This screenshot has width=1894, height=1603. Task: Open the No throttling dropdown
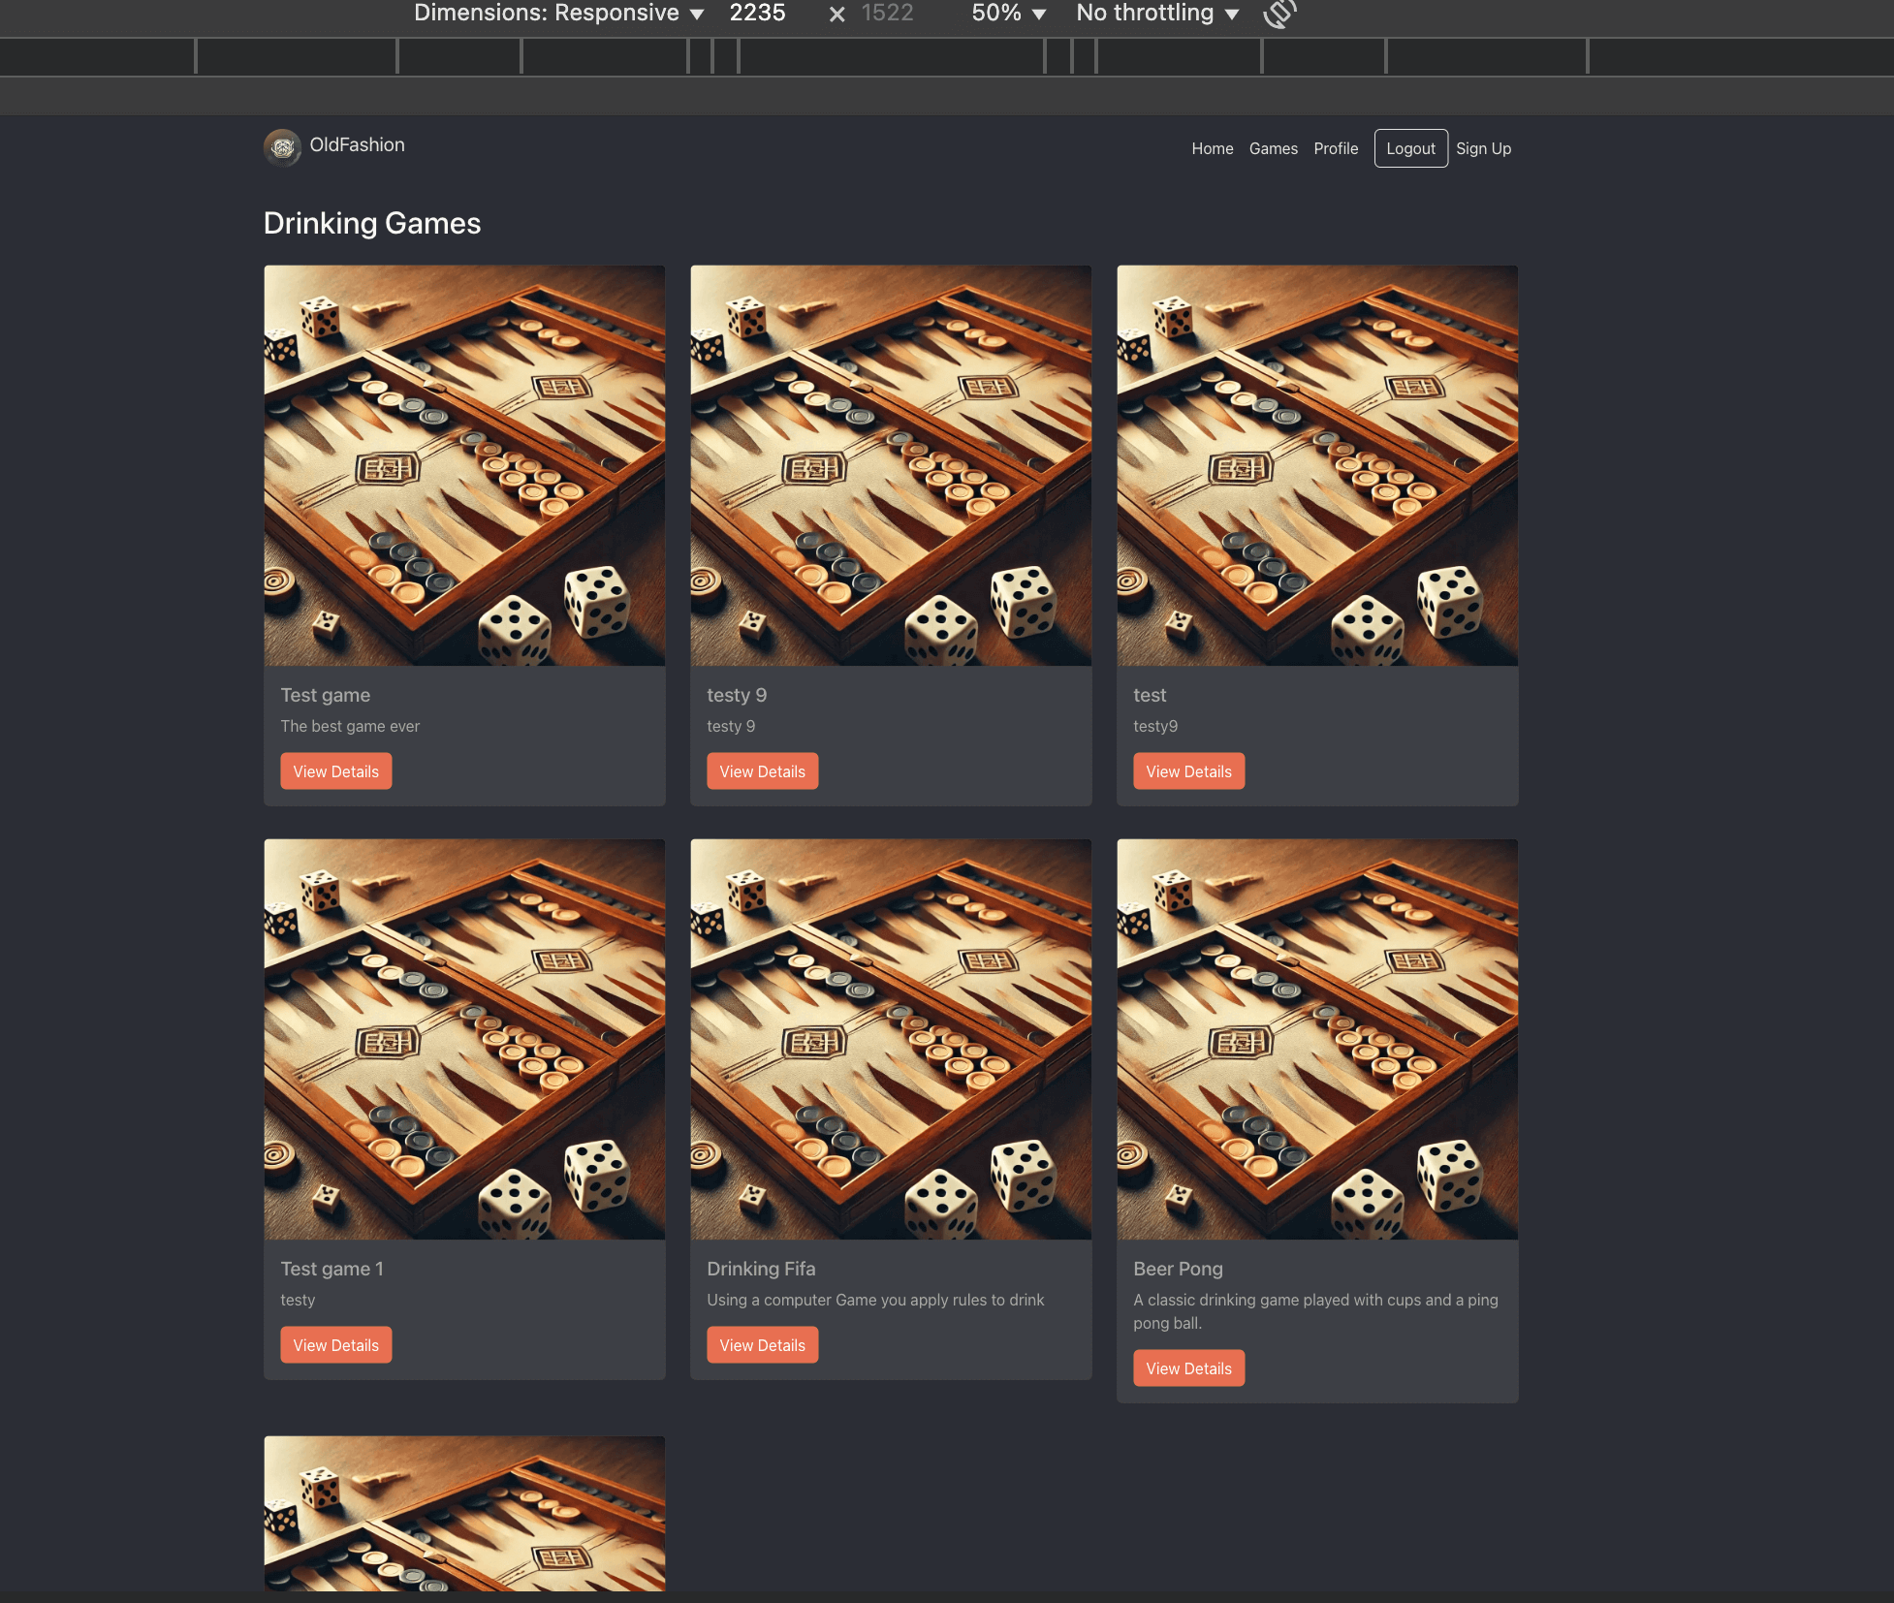[1157, 13]
